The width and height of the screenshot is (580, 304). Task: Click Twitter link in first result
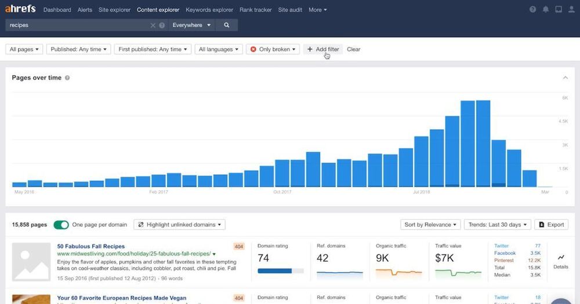pos(501,246)
